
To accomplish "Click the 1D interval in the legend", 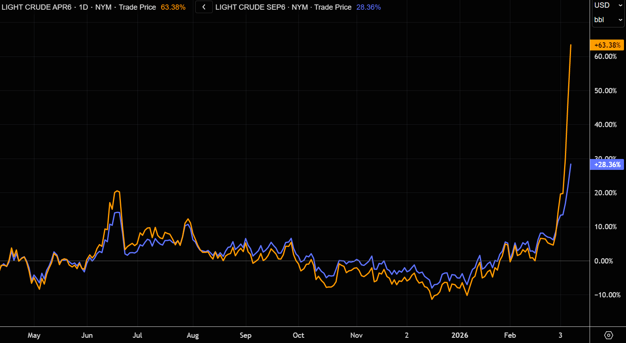I will pyautogui.click(x=83, y=7).
